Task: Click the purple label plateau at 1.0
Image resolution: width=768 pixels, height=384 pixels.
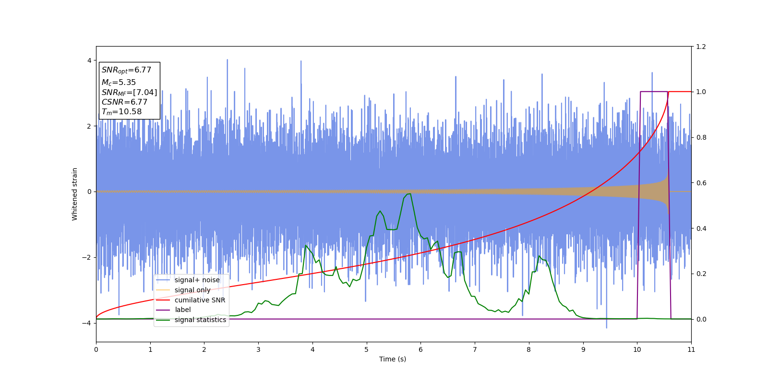Action: click(x=654, y=92)
